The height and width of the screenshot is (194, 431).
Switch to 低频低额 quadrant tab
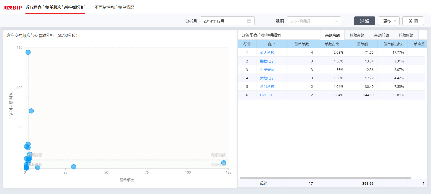click(x=406, y=35)
